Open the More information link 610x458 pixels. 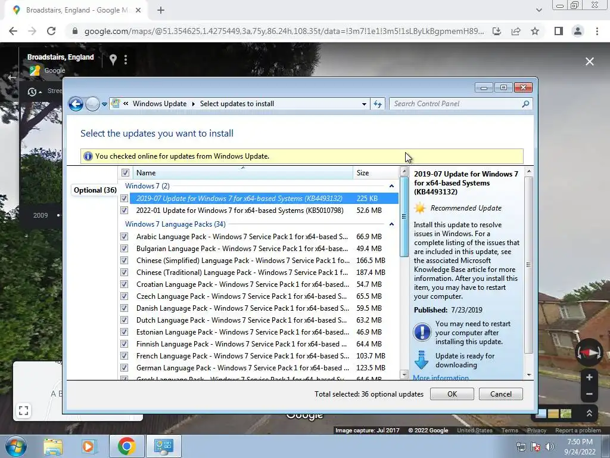coord(441,377)
